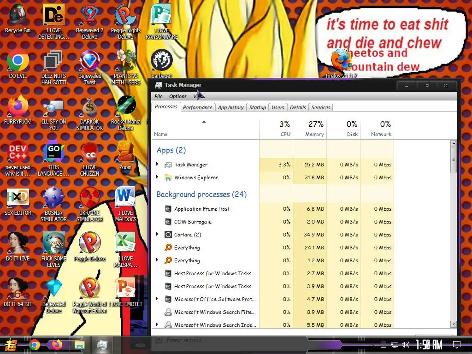Switch to the Startup tab
472x354 pixels.
click(257, 107)
